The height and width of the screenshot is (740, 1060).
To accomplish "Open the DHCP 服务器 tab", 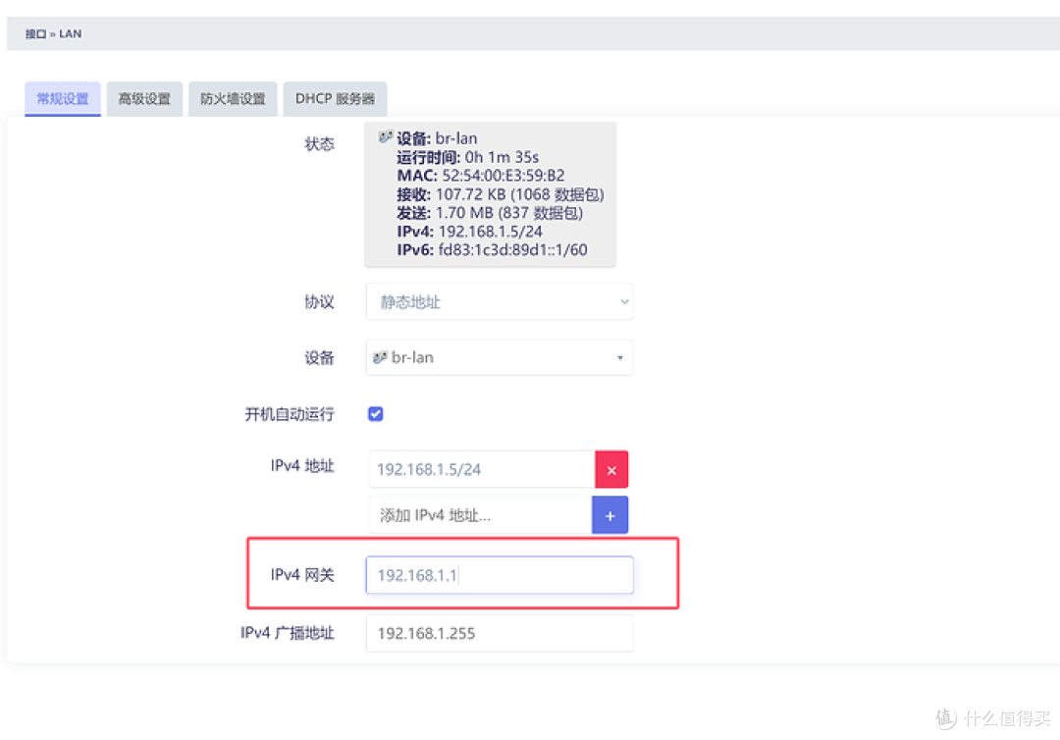I will (x=335, y=98).
